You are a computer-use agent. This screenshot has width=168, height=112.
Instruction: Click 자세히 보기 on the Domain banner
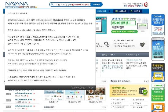coord(158,33)
